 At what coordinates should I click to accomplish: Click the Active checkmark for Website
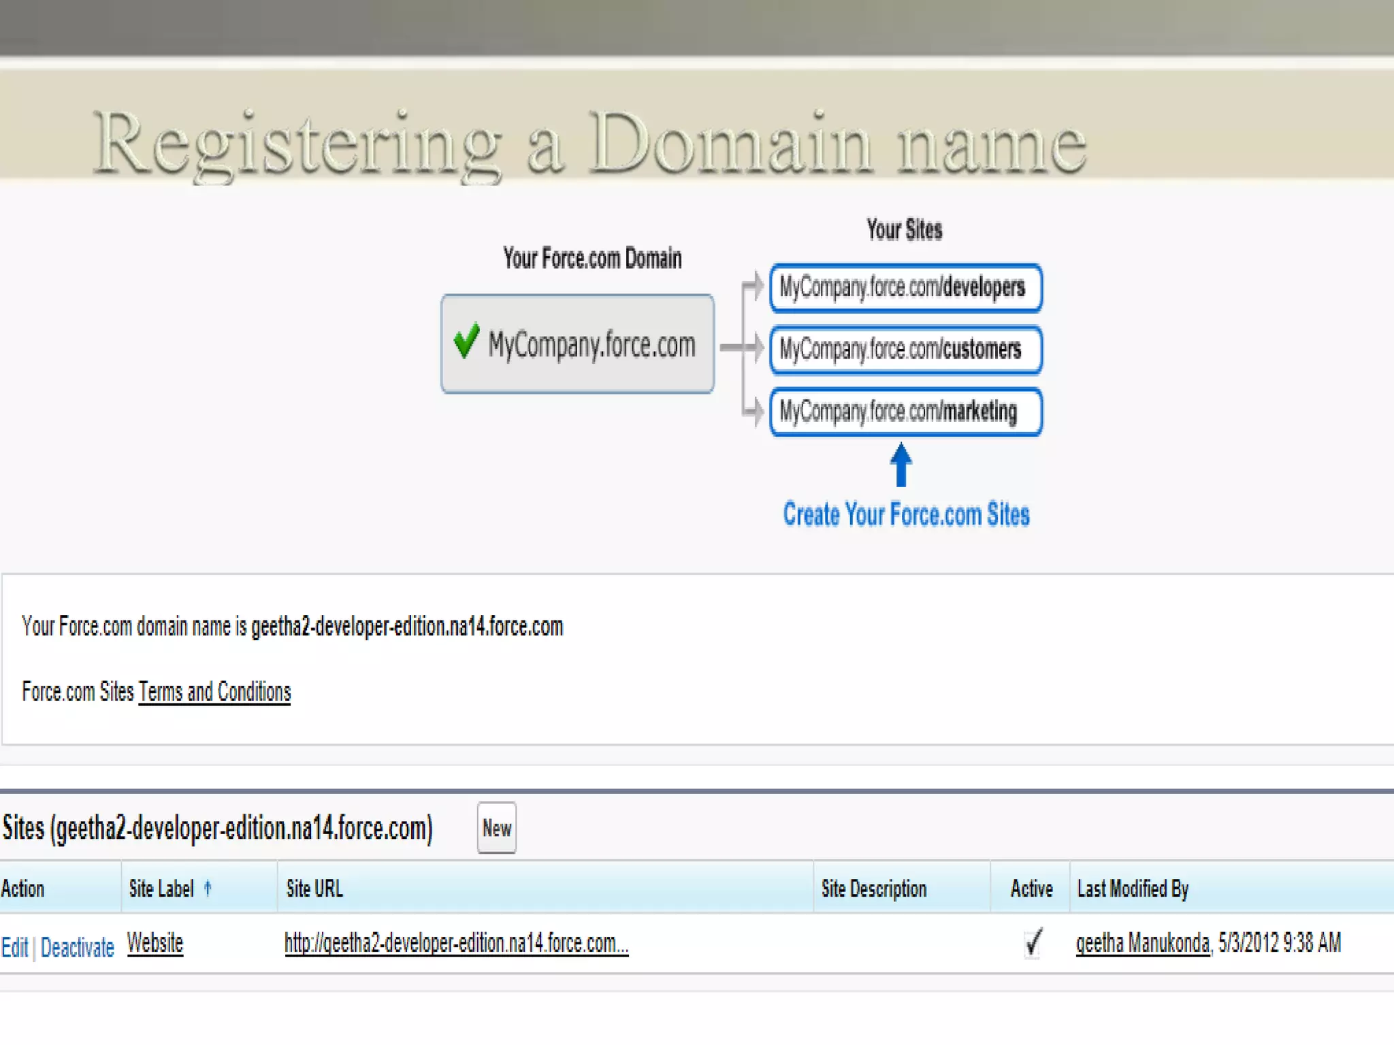click(x=1033, y=943)
